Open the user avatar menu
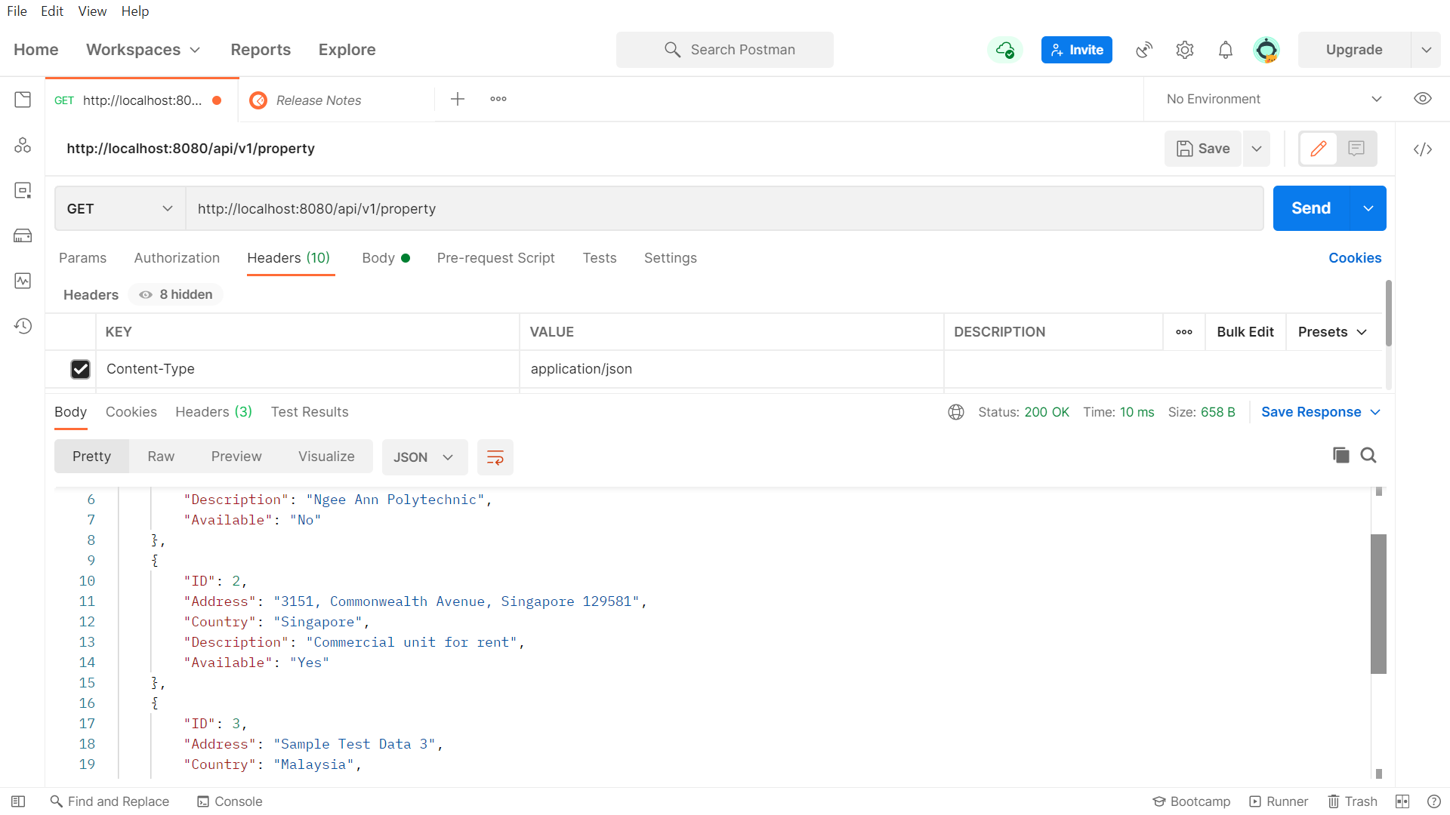Viewport: 1450px width, 815px height. click(x=1266, y=50)
